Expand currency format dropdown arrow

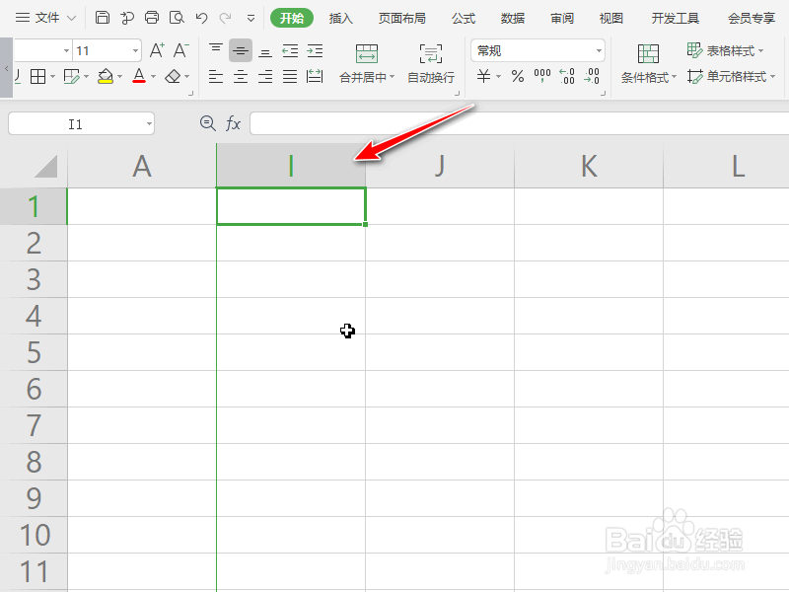tap(499, 77)
